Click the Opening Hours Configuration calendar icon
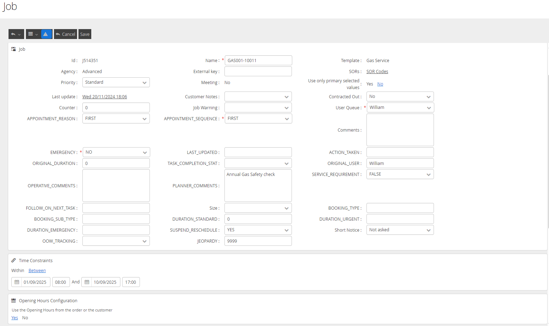 [13, 300]
